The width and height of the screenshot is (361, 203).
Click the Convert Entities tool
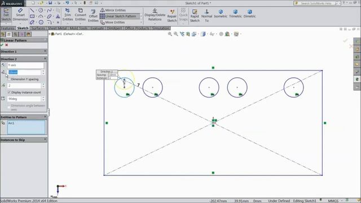pos(80,15)
